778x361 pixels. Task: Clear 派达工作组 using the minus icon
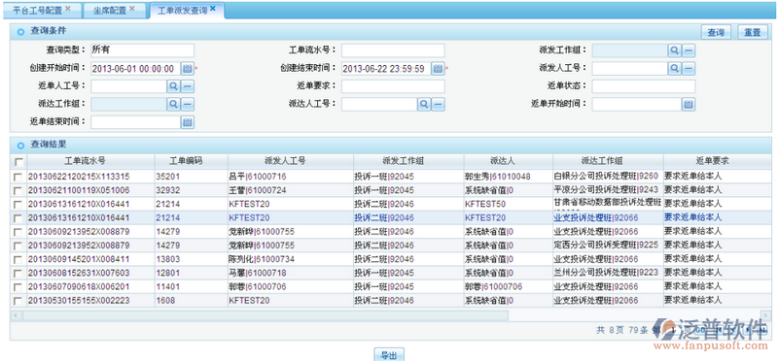187,104
